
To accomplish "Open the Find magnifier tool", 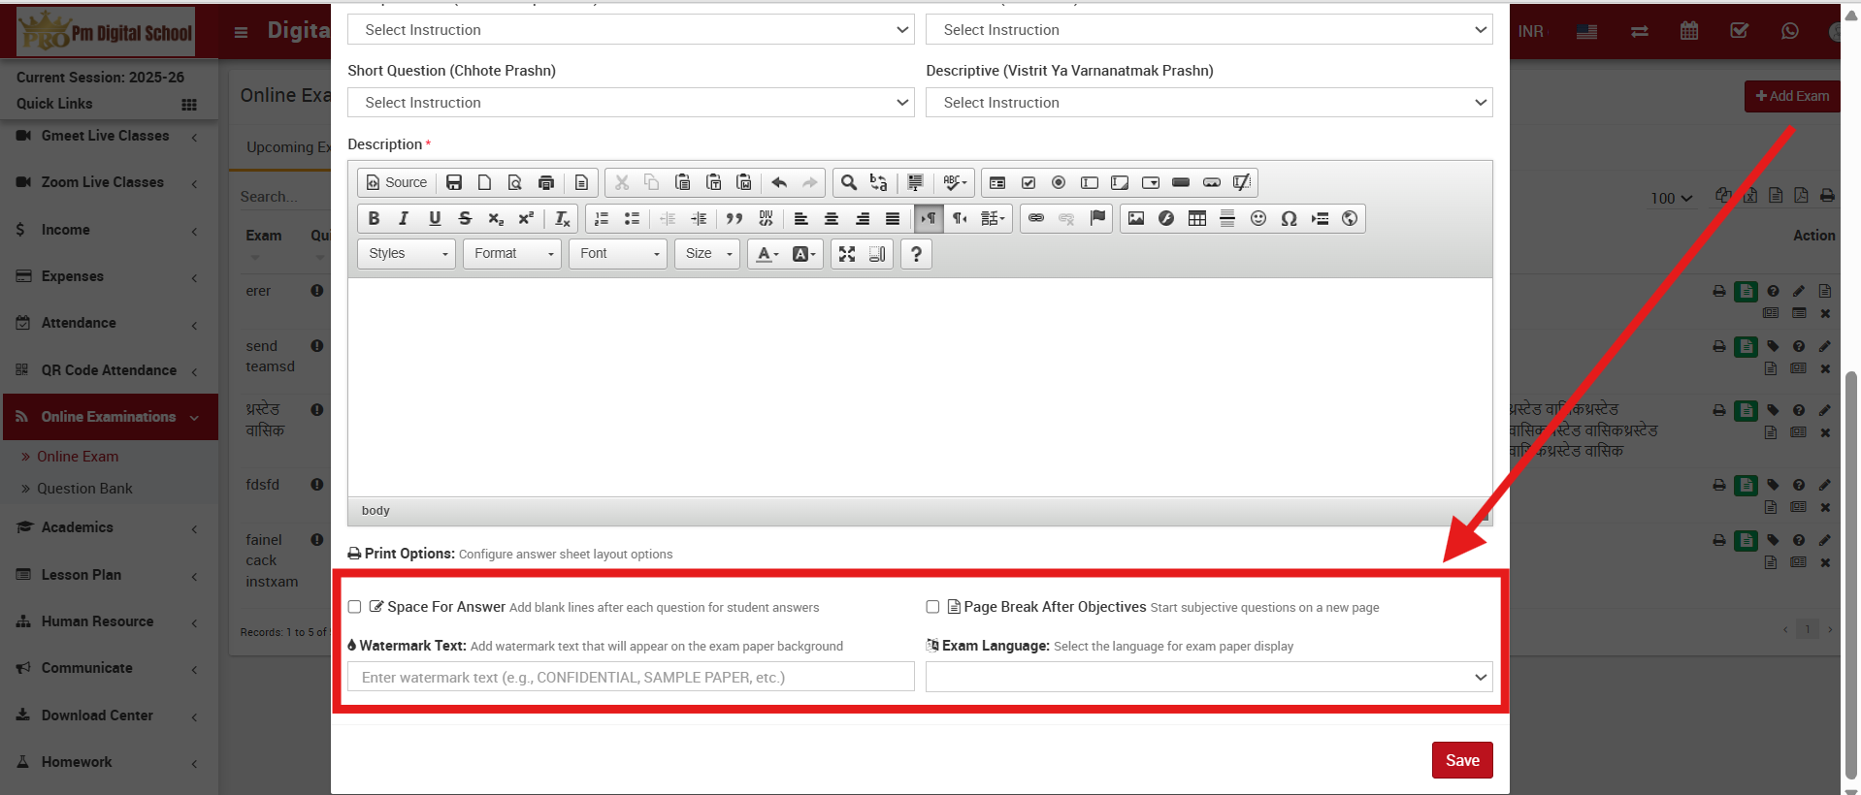I will (848, 182).
